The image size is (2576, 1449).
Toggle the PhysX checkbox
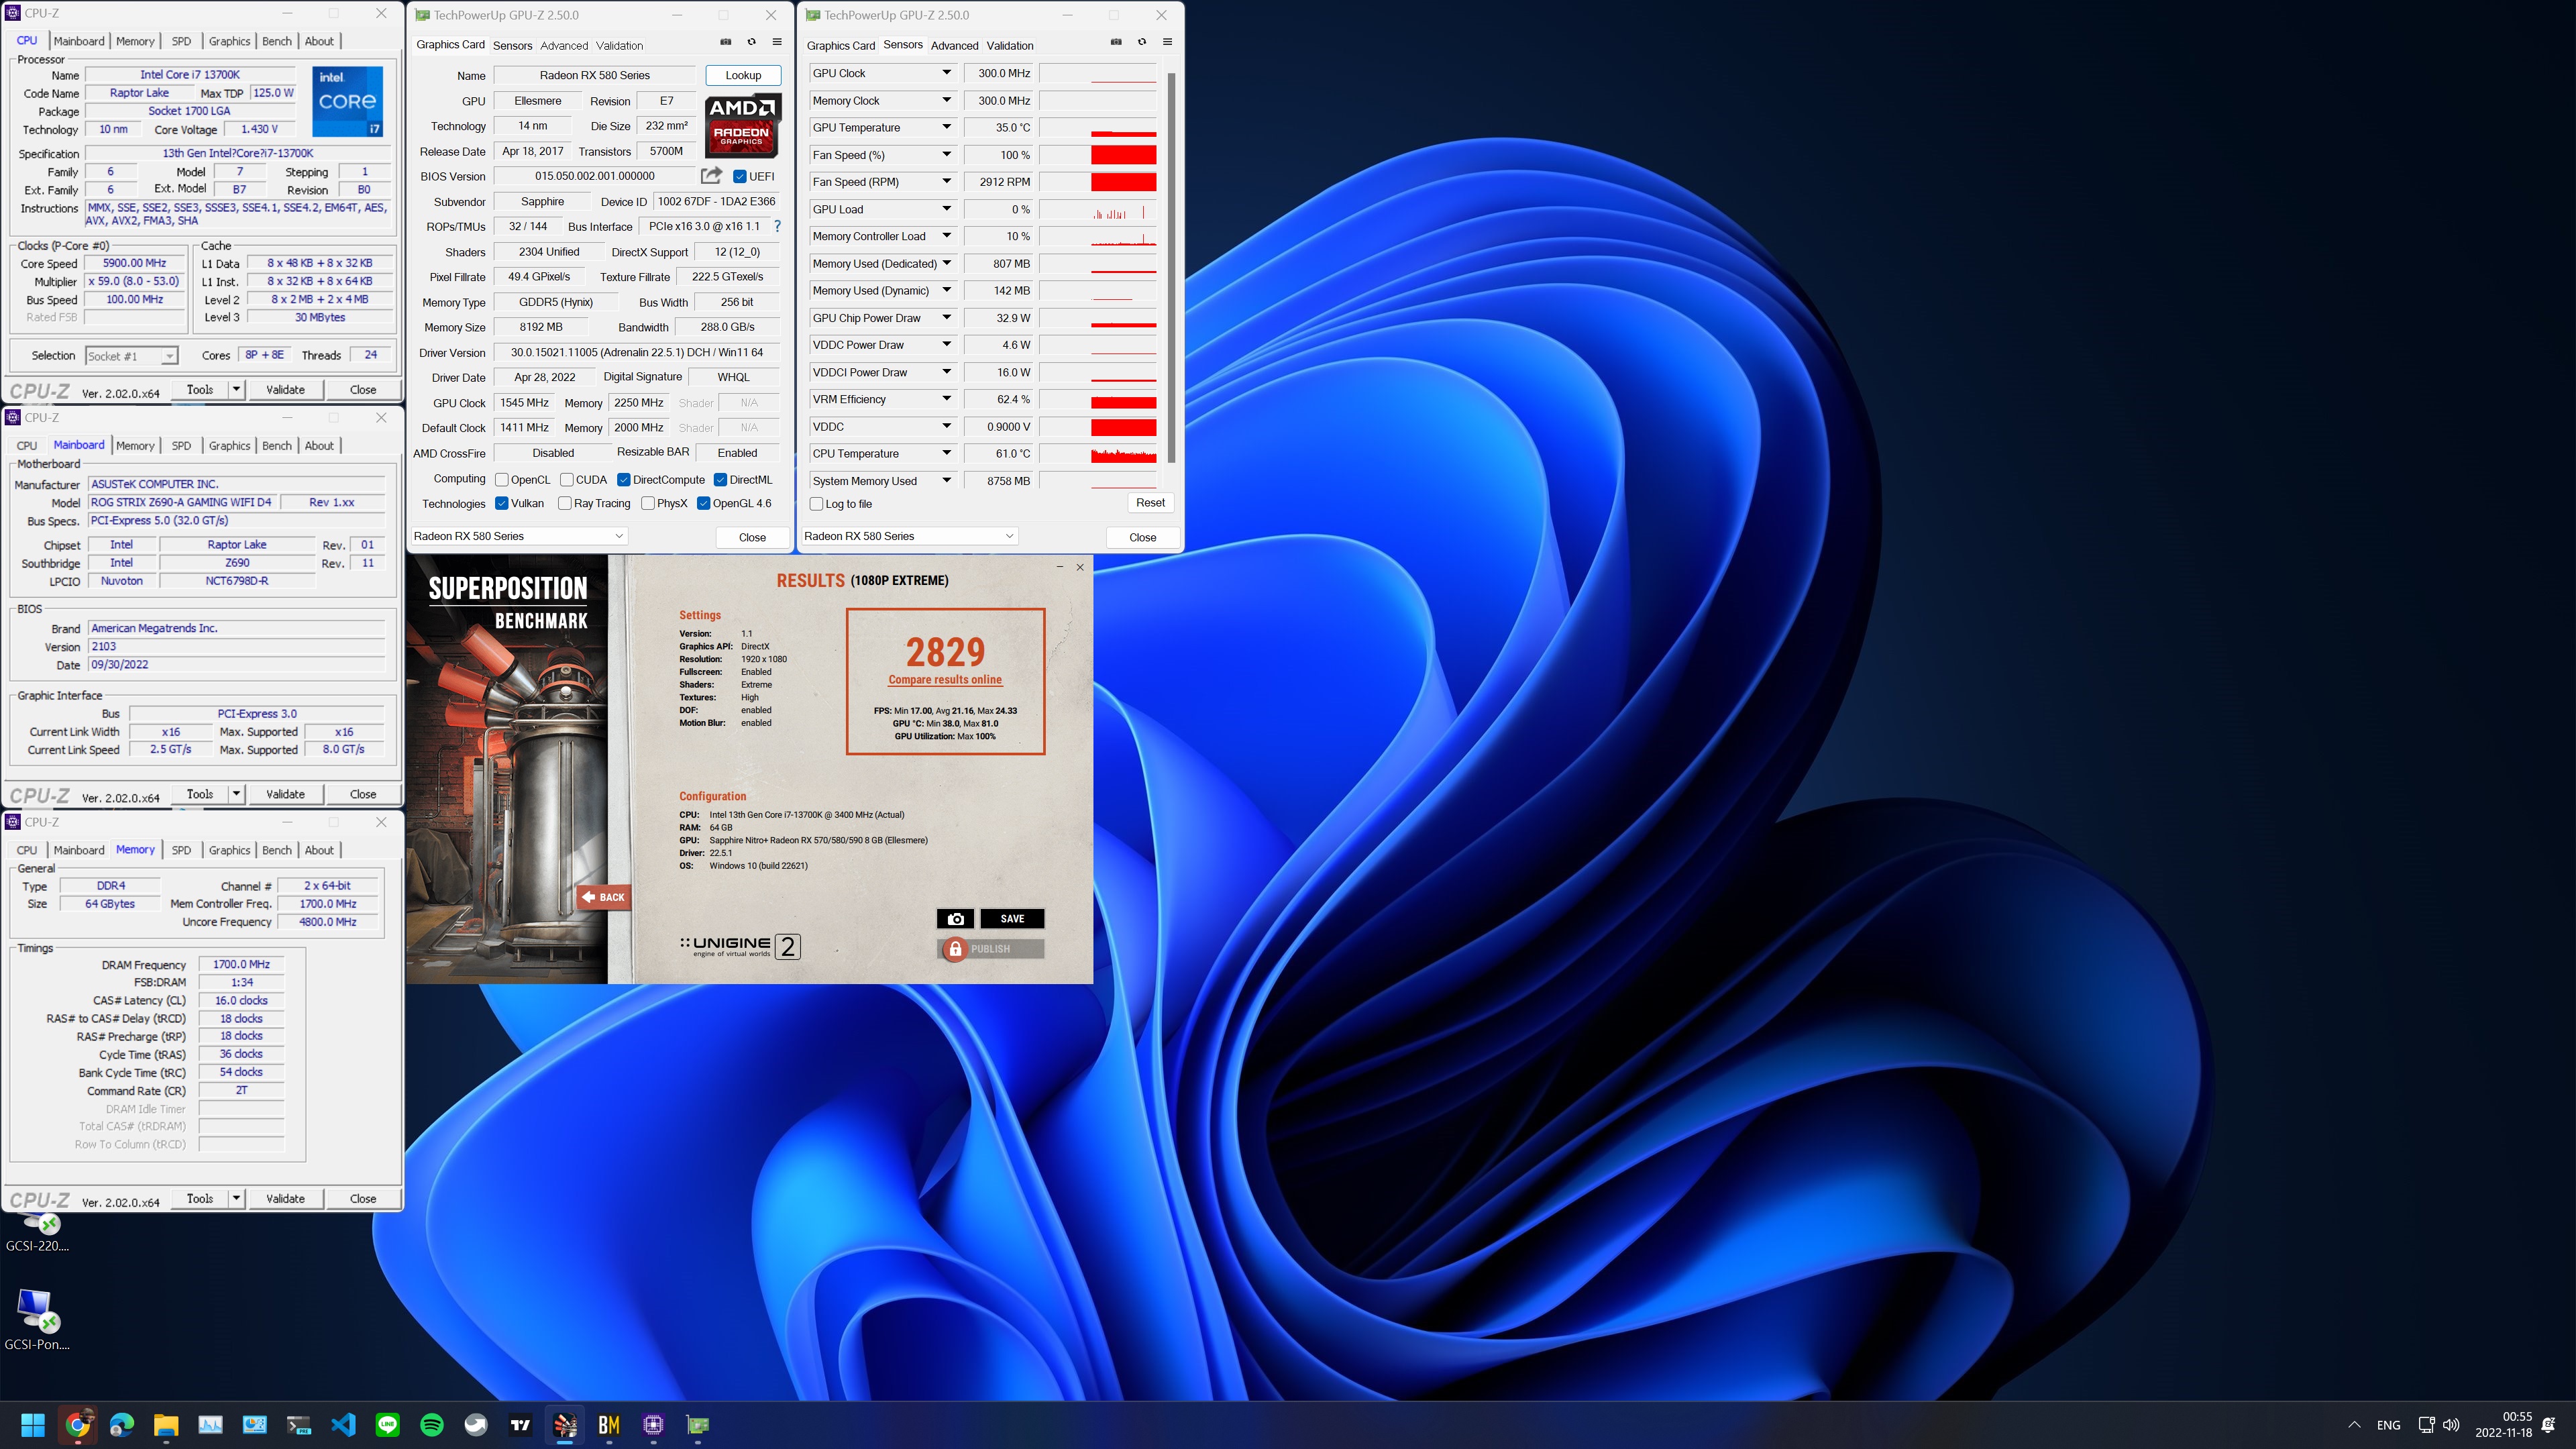point(648,503)
